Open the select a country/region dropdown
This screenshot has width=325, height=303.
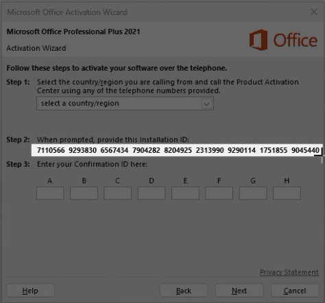tap(125, 104)
